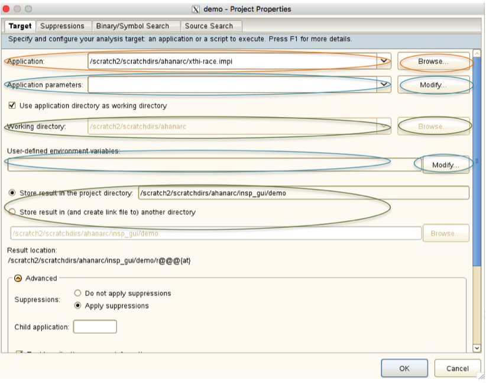
Task: Switch to the Suppressions tab
Action: pos(63,26)
